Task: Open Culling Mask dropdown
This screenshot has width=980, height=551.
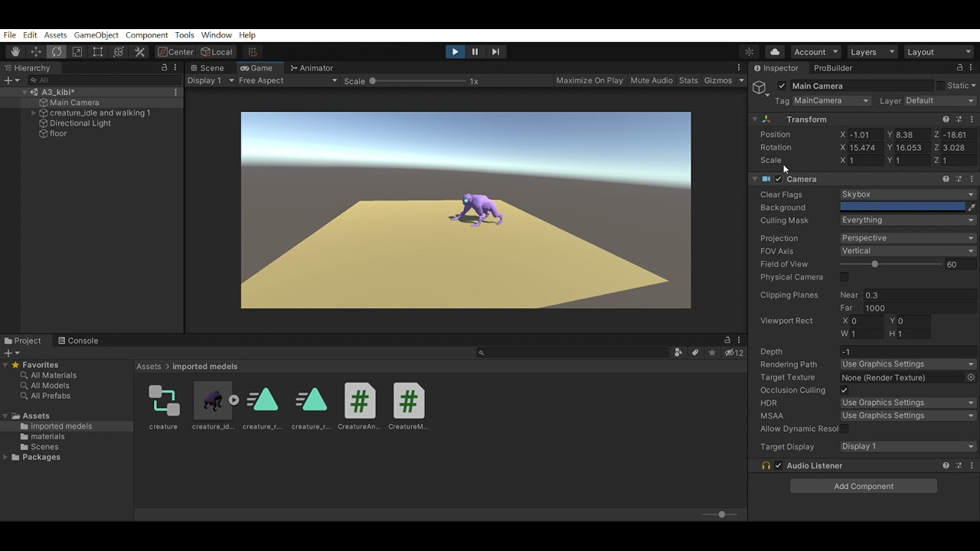Action: 908,220
